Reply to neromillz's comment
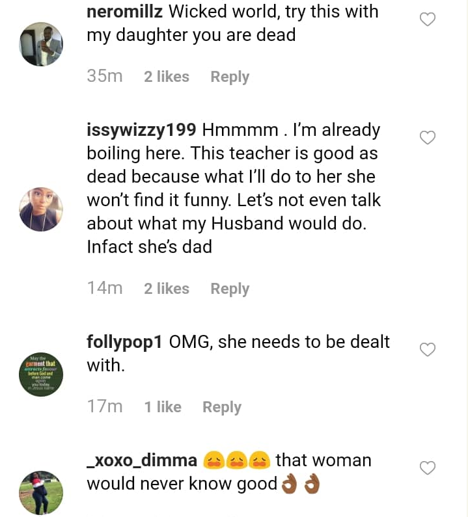The height and width of the screenshot is (517, 468). pos(230,77)
